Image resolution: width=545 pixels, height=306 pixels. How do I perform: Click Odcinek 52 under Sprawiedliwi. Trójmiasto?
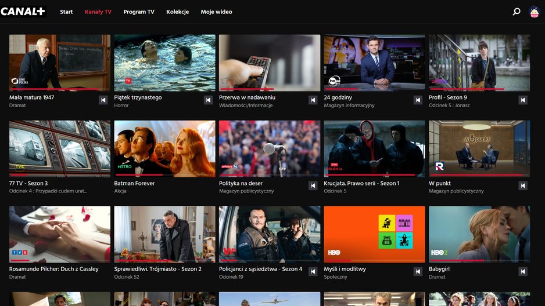click(127, 277)
